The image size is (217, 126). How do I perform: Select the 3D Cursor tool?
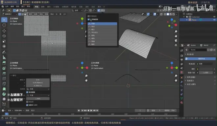point(4,25)
